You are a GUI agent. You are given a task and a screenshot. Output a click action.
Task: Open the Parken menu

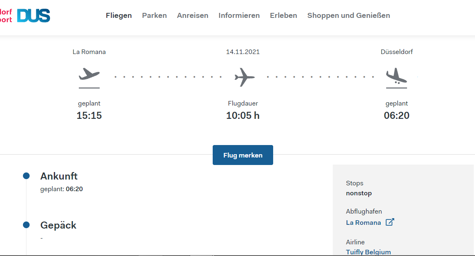[154, 15]
